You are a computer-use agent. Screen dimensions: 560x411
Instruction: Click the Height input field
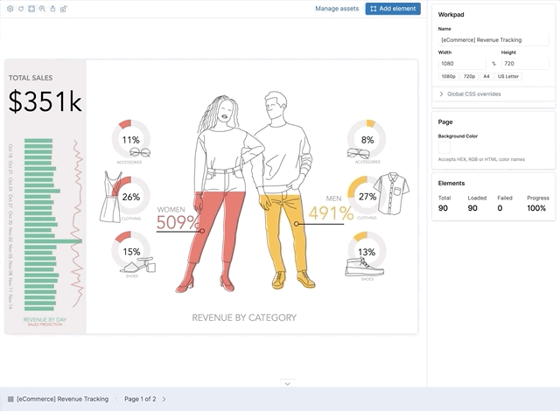tap(524, 64)
